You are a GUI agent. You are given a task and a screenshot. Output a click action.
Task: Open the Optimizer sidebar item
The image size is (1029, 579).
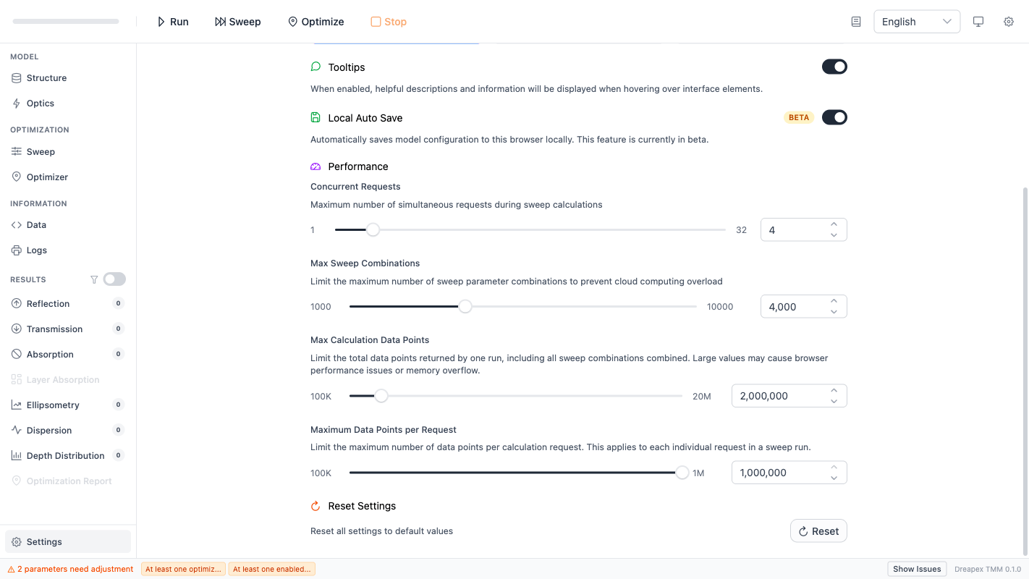[47, 177]
